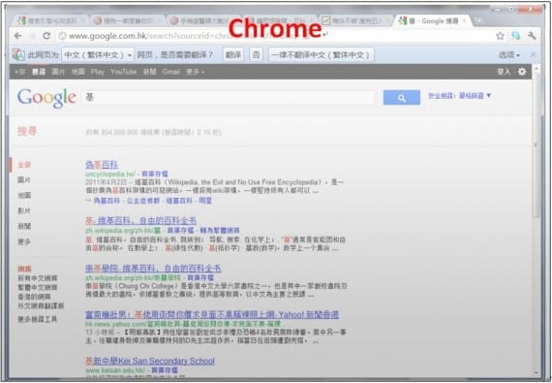Image resolution: width=552 pixels, height=383 pixels.
Task: Click the 翻译 translate button
Action: pyautogui.click(x=233, y=55)
